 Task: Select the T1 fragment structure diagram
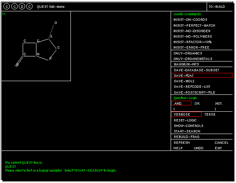[36, 46]
